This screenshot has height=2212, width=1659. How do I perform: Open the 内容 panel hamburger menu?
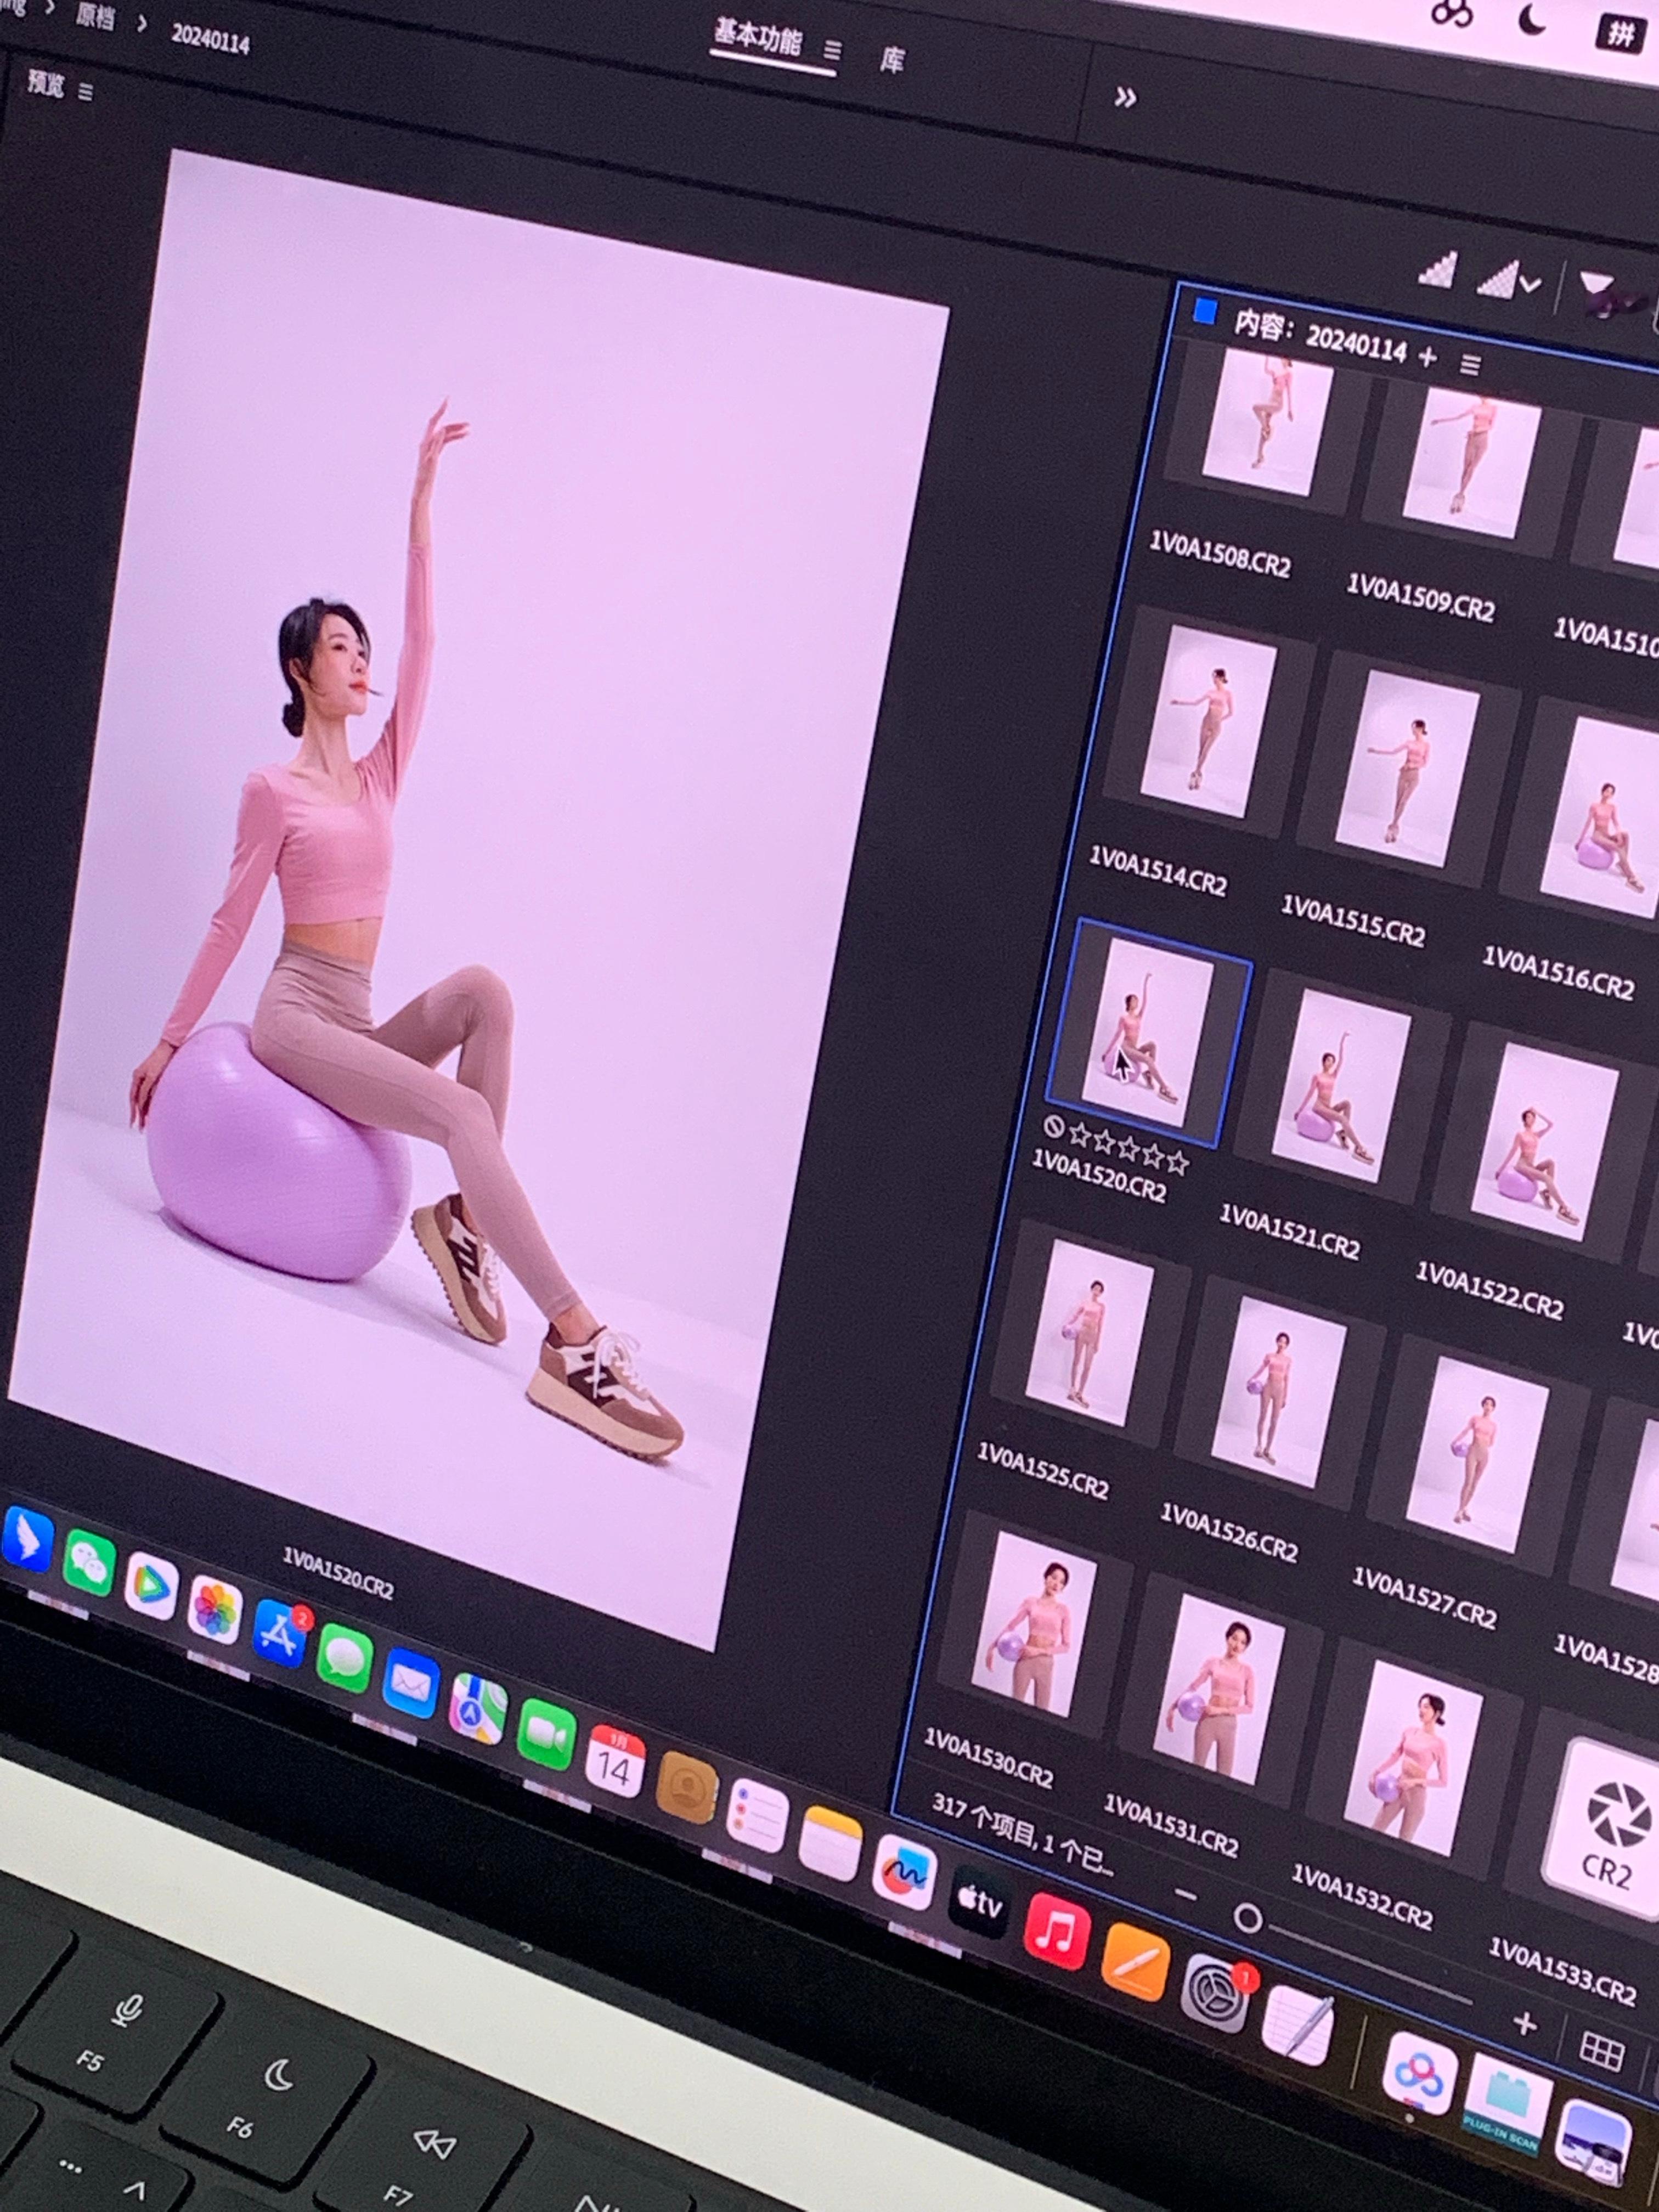1469,365
